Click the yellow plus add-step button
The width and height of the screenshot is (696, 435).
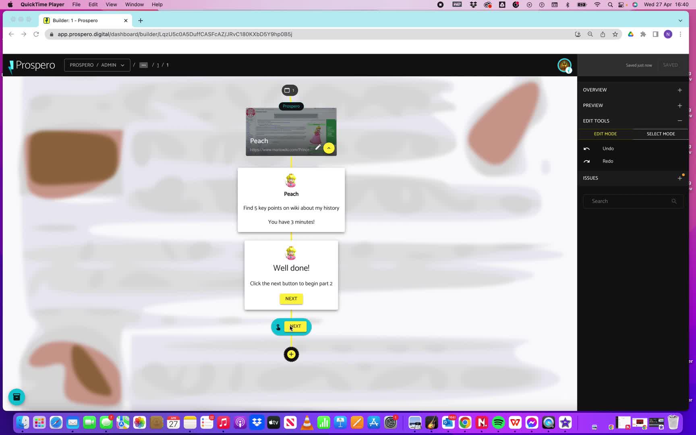point(291,354)
